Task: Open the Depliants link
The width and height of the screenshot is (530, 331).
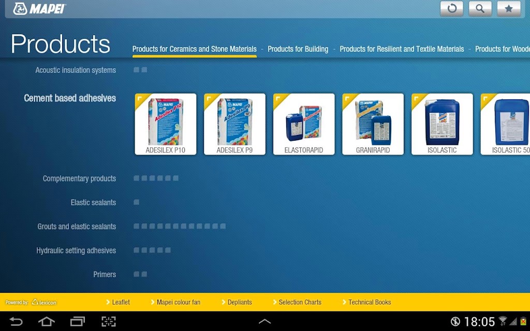Action: [x=237, y=302]
